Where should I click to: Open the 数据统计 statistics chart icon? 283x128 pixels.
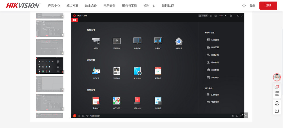[158, 41]
